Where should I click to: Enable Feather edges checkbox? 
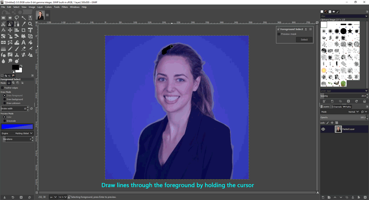point(2,88)
